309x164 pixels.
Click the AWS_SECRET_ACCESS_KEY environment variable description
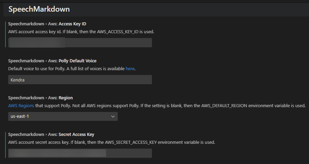tap(112, 142)
